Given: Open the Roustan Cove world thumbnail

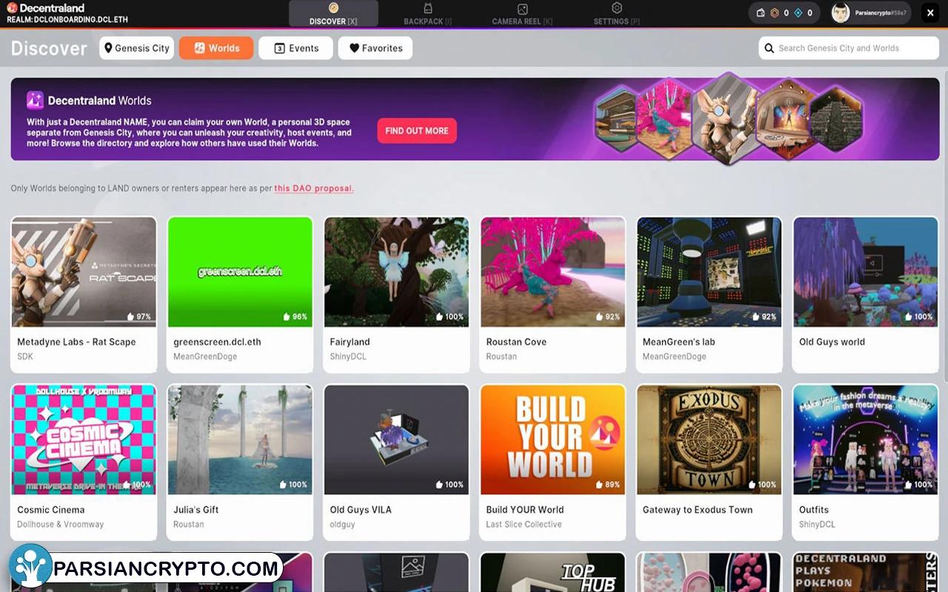Looking at the screenshot, I should [553, 272].
